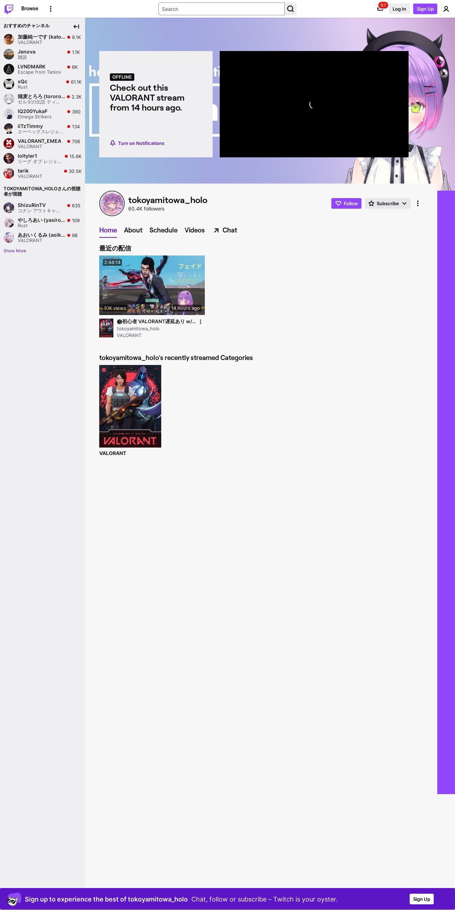
Task: Click Sign Up in the bottom banner
Action: pyautogui.click(x=422, y=899)
